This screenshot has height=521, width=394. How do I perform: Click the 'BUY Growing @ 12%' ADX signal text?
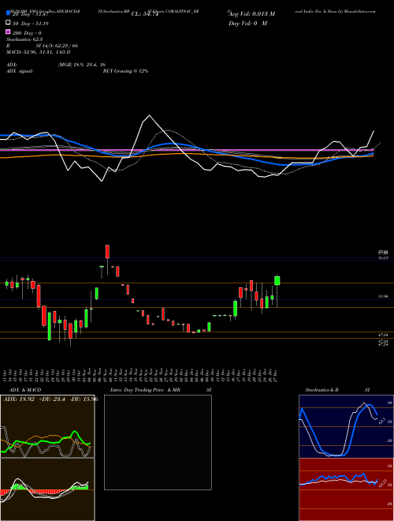coord(125,71)
